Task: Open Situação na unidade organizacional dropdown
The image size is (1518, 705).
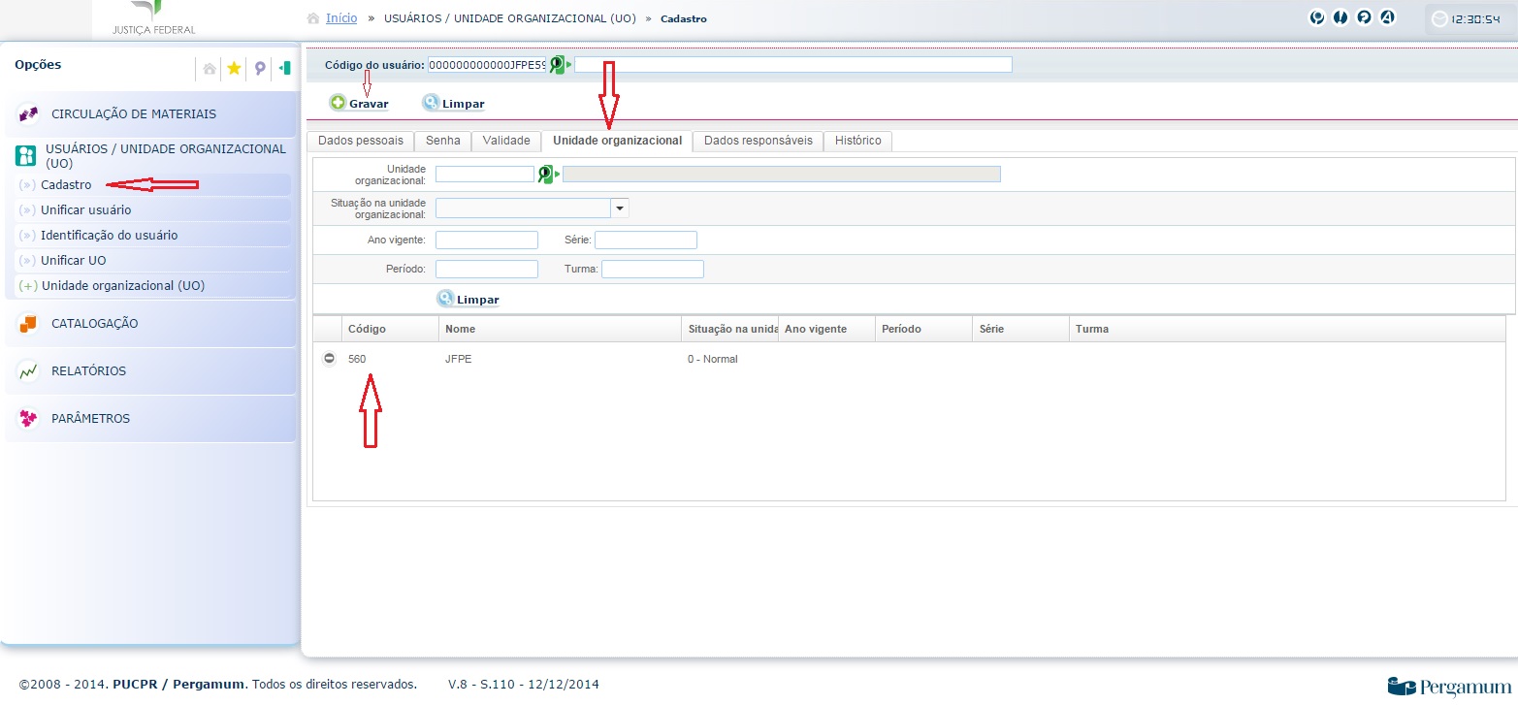Action: (620, 208)
